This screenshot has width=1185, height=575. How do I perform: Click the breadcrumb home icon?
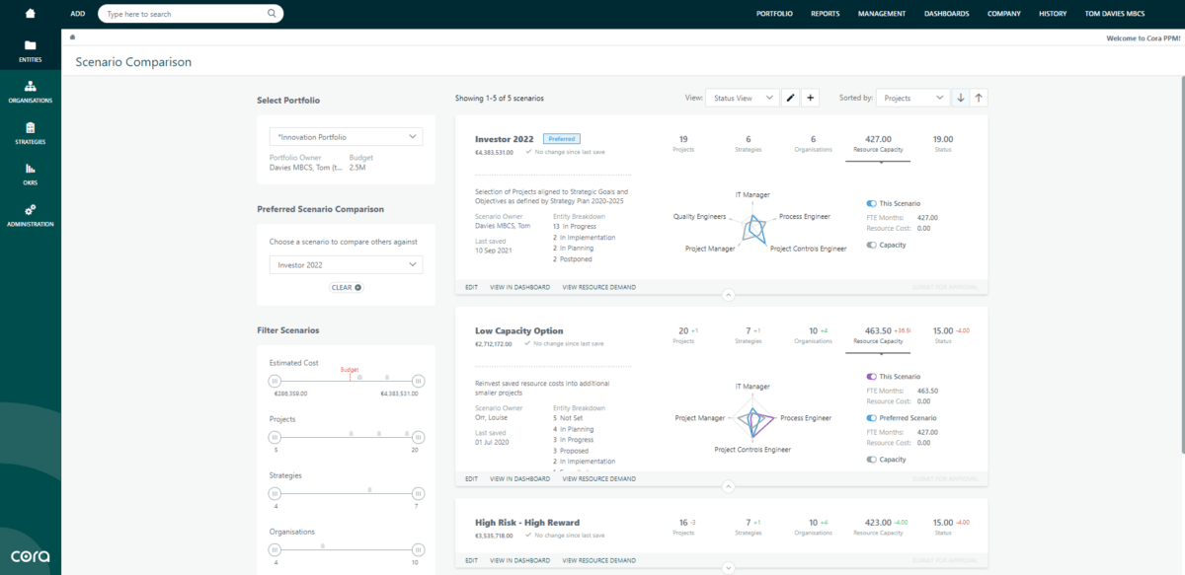[73, 37]
